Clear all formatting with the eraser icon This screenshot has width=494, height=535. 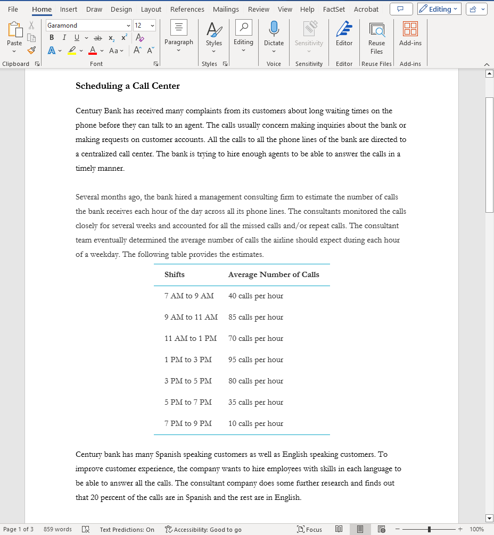pos(139,37)
